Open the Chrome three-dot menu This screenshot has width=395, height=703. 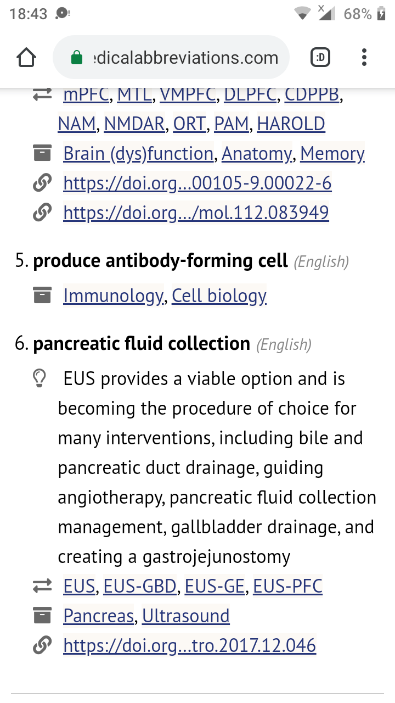364,57
